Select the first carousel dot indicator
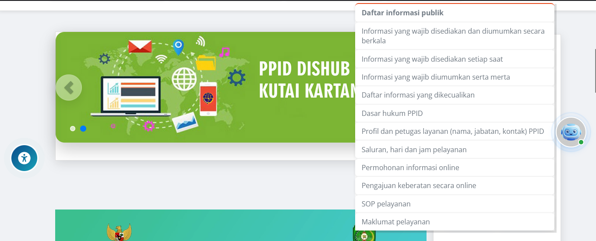Image resolution: width=596 pixels, height=241 pixels. point(73,129)
